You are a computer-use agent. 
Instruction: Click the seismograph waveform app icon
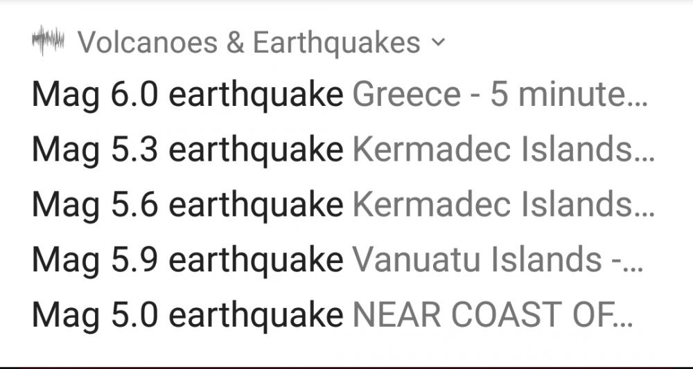pyautogui.click(x=48, y=42)
